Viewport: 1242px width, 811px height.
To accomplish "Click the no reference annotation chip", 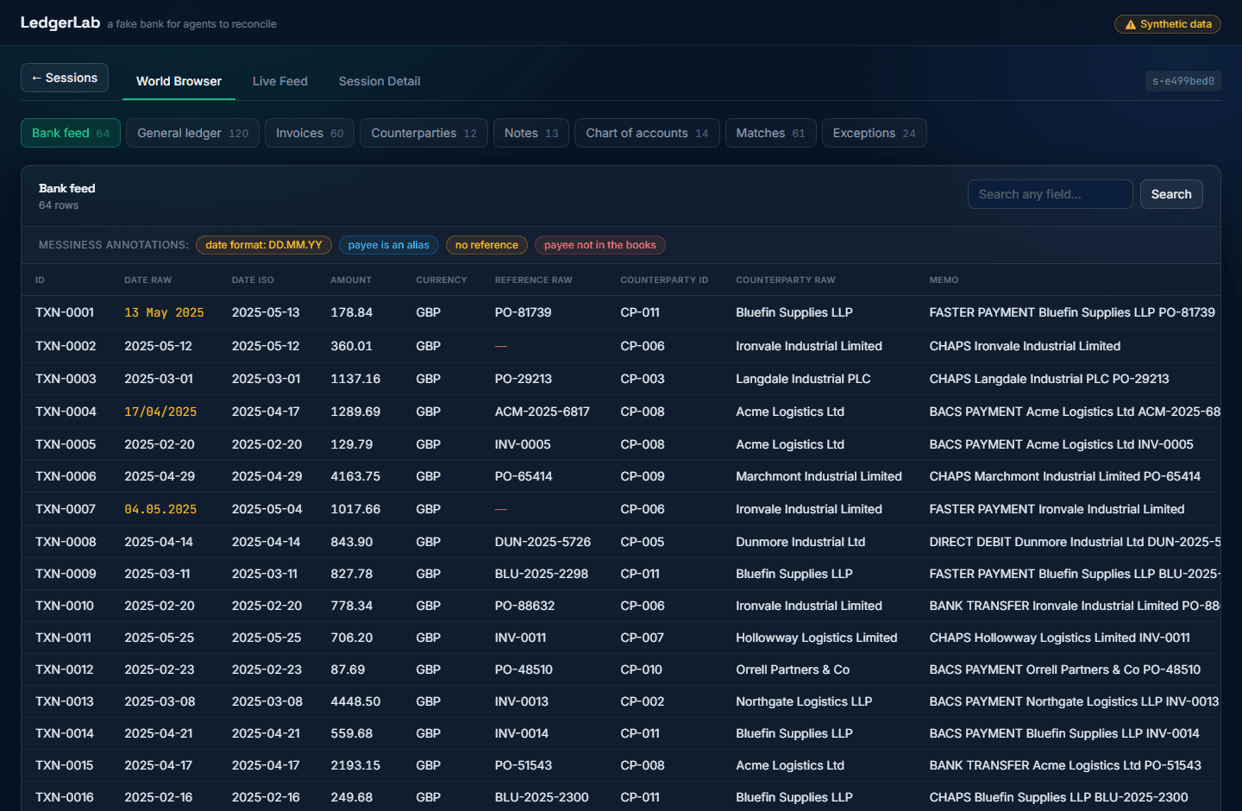I will [x=486, y=245].
